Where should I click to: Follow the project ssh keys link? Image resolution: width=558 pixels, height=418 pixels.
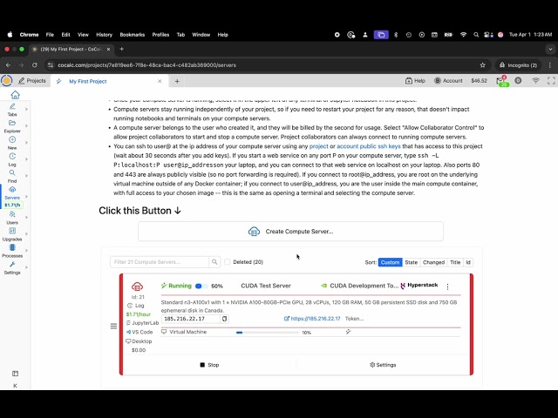point(318,146)
